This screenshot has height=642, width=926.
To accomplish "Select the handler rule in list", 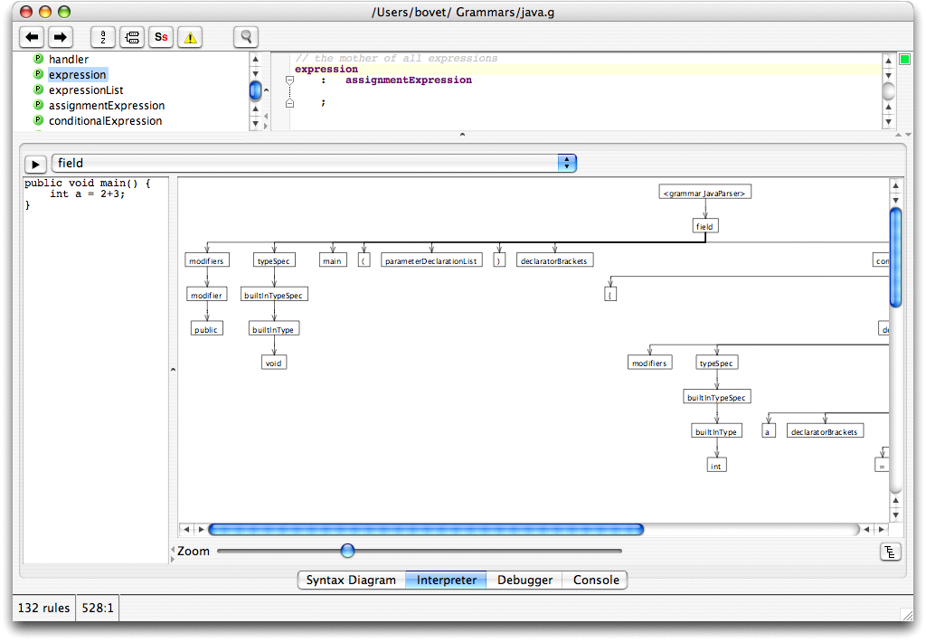I will 69,59.
